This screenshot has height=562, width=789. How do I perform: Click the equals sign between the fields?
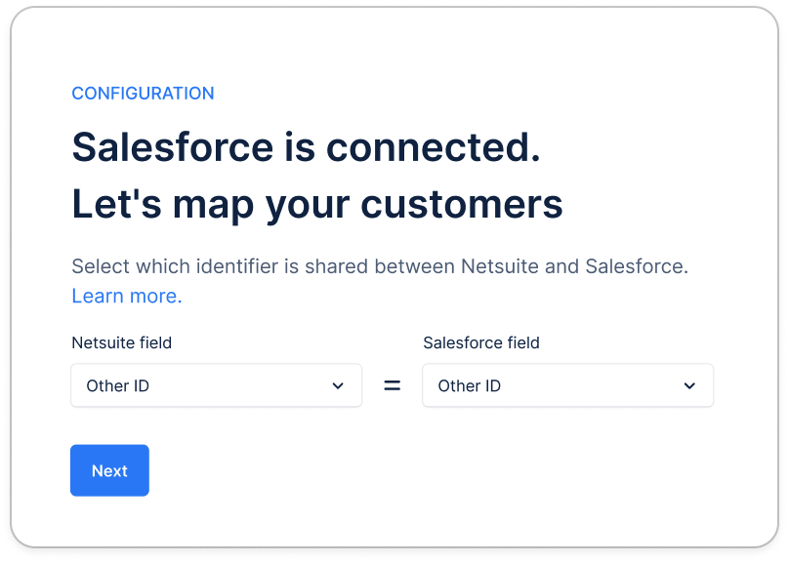tap(392, 385)
